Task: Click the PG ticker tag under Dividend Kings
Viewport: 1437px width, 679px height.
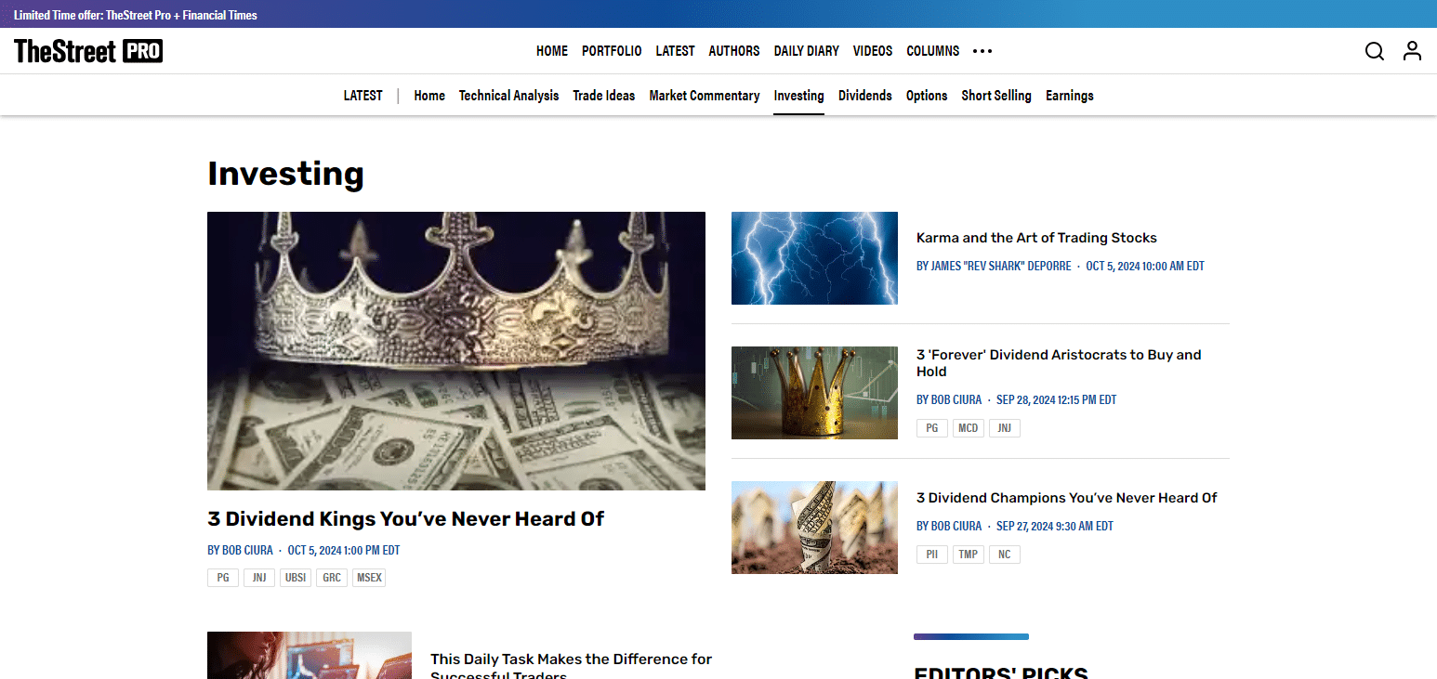Action: click(223, 578)
